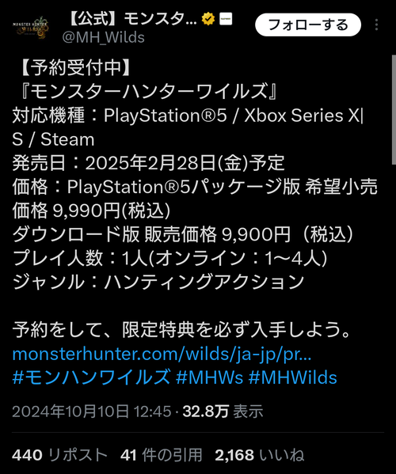The width and height of the screenshot is (396, 474).
Task: Open the Monster Hunter Wilds profile avatar
Action: (x=30, y=28)
